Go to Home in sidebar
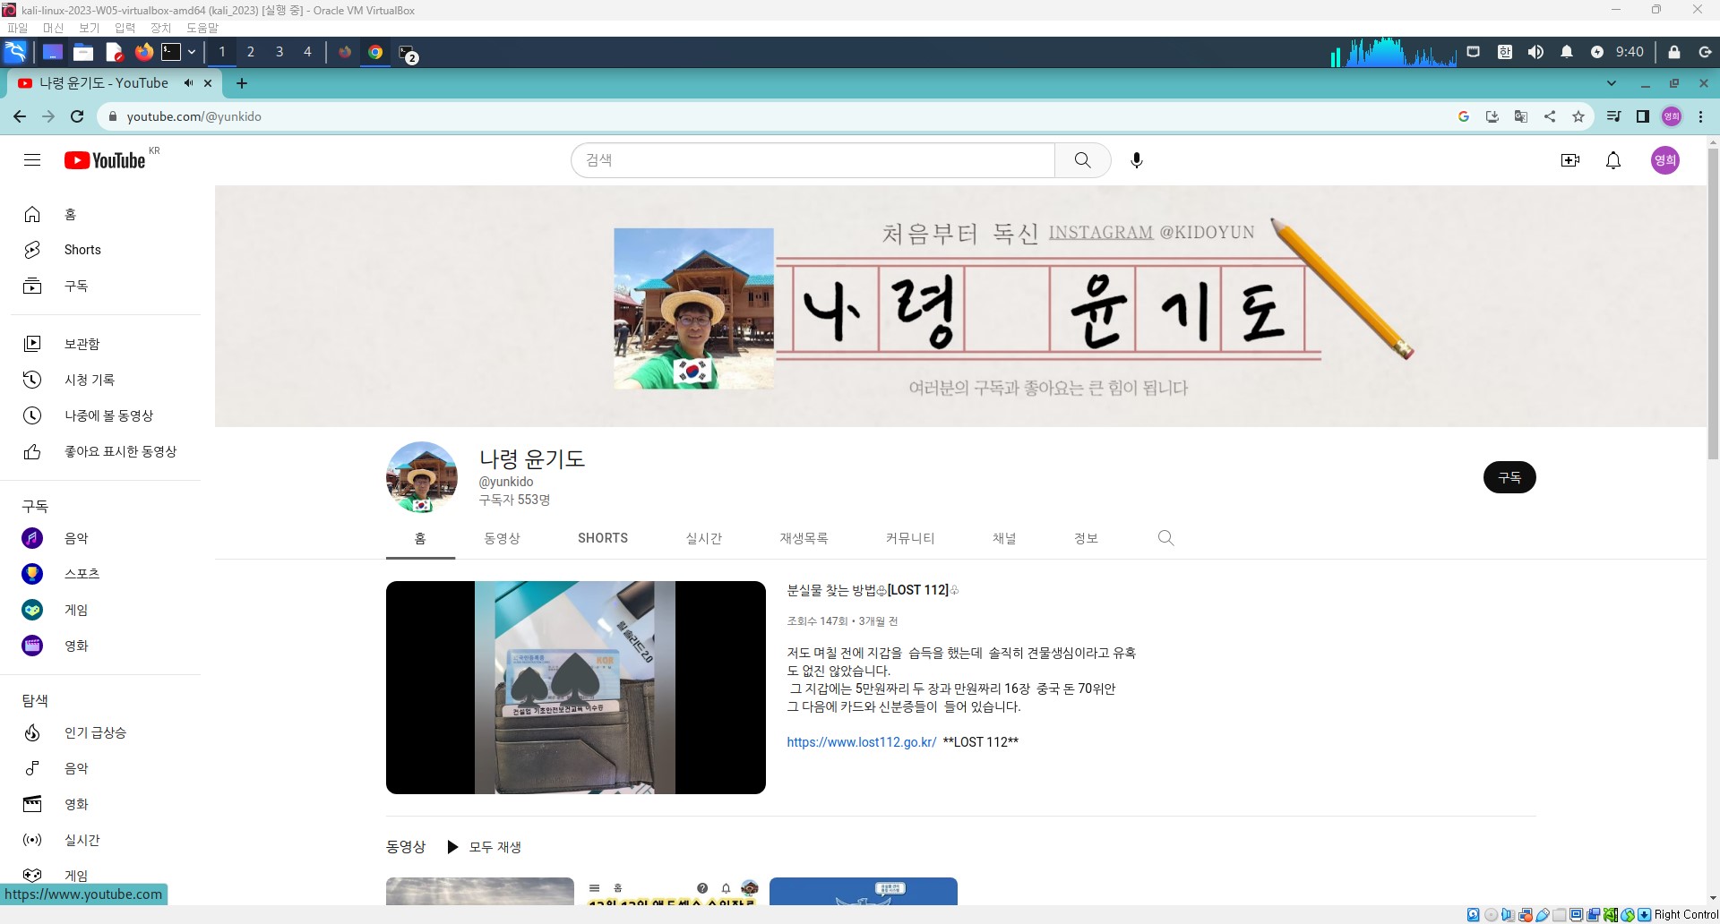 (x=106, y=214)
